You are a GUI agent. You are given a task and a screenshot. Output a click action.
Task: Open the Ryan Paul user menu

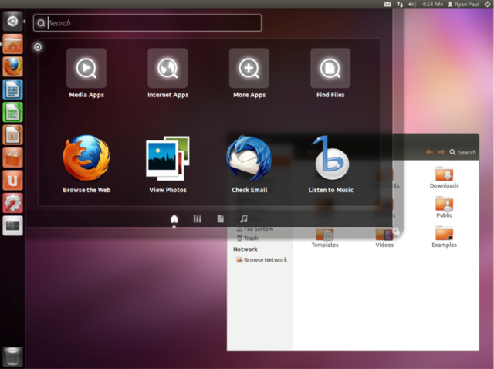point(463,4)
